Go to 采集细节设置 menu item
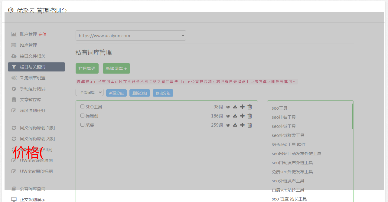The image size is (388, 202). pos(32,78)
